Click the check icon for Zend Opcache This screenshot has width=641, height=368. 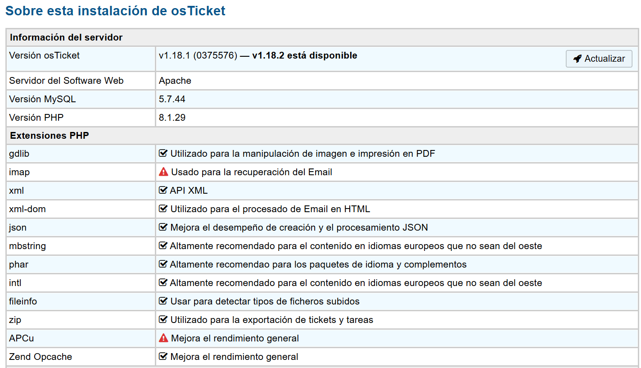(x=163, y=357)
